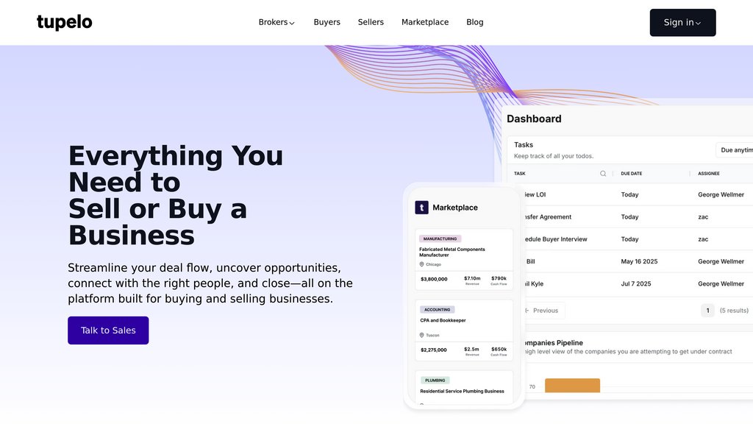This screenshot has height=424, width=753.
Task: Click the orange pipeline chart bar
Action: tap(572, 386)
